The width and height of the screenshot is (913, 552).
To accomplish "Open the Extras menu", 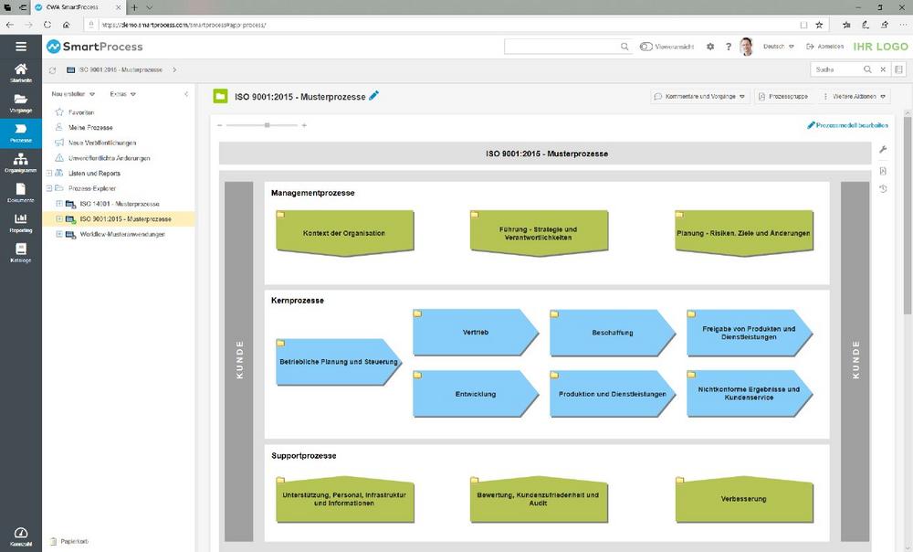I will tap(122, 93).
